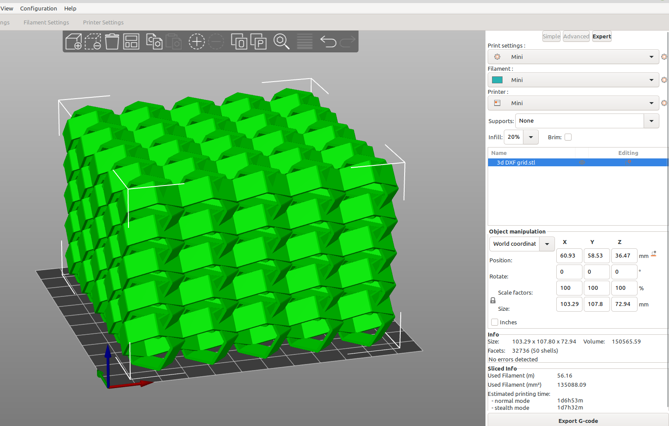Open the Supports dropdown

652,121
